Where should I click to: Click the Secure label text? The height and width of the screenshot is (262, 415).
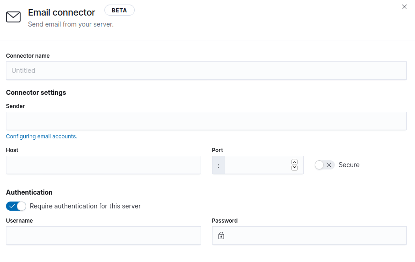pos(349,165)
